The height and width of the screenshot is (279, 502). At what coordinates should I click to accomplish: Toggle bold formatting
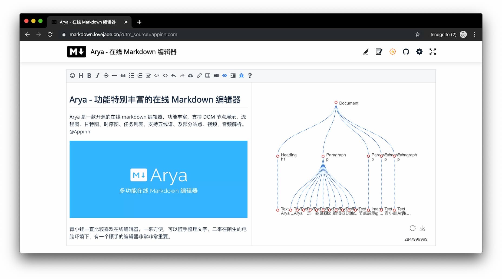click(x=89, y=76)
